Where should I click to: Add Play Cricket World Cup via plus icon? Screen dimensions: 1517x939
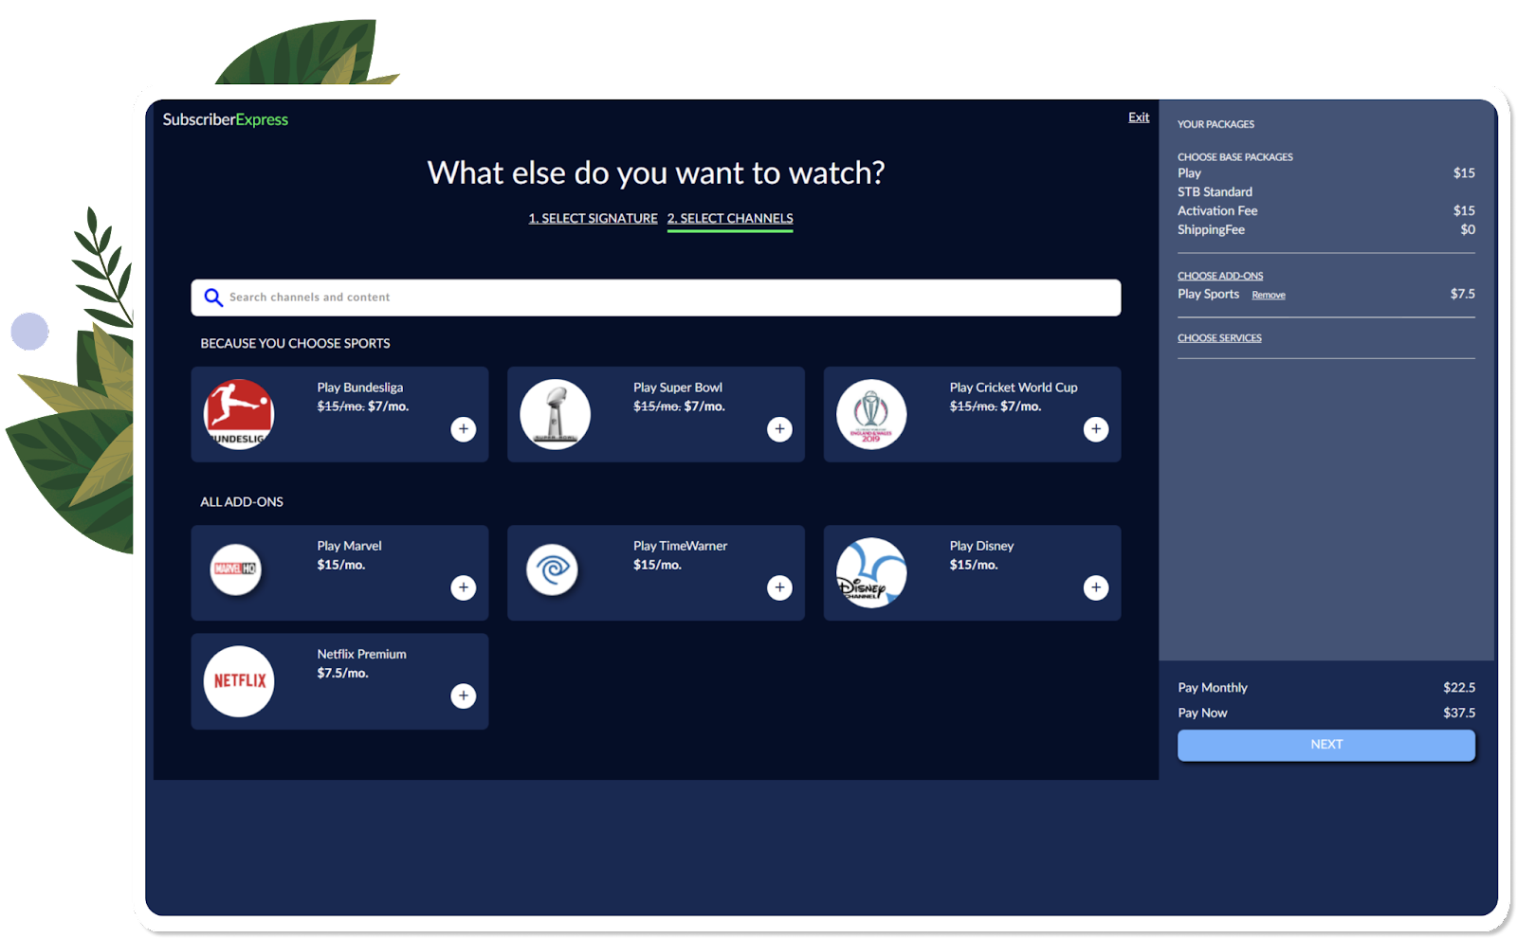(1096, 429)
